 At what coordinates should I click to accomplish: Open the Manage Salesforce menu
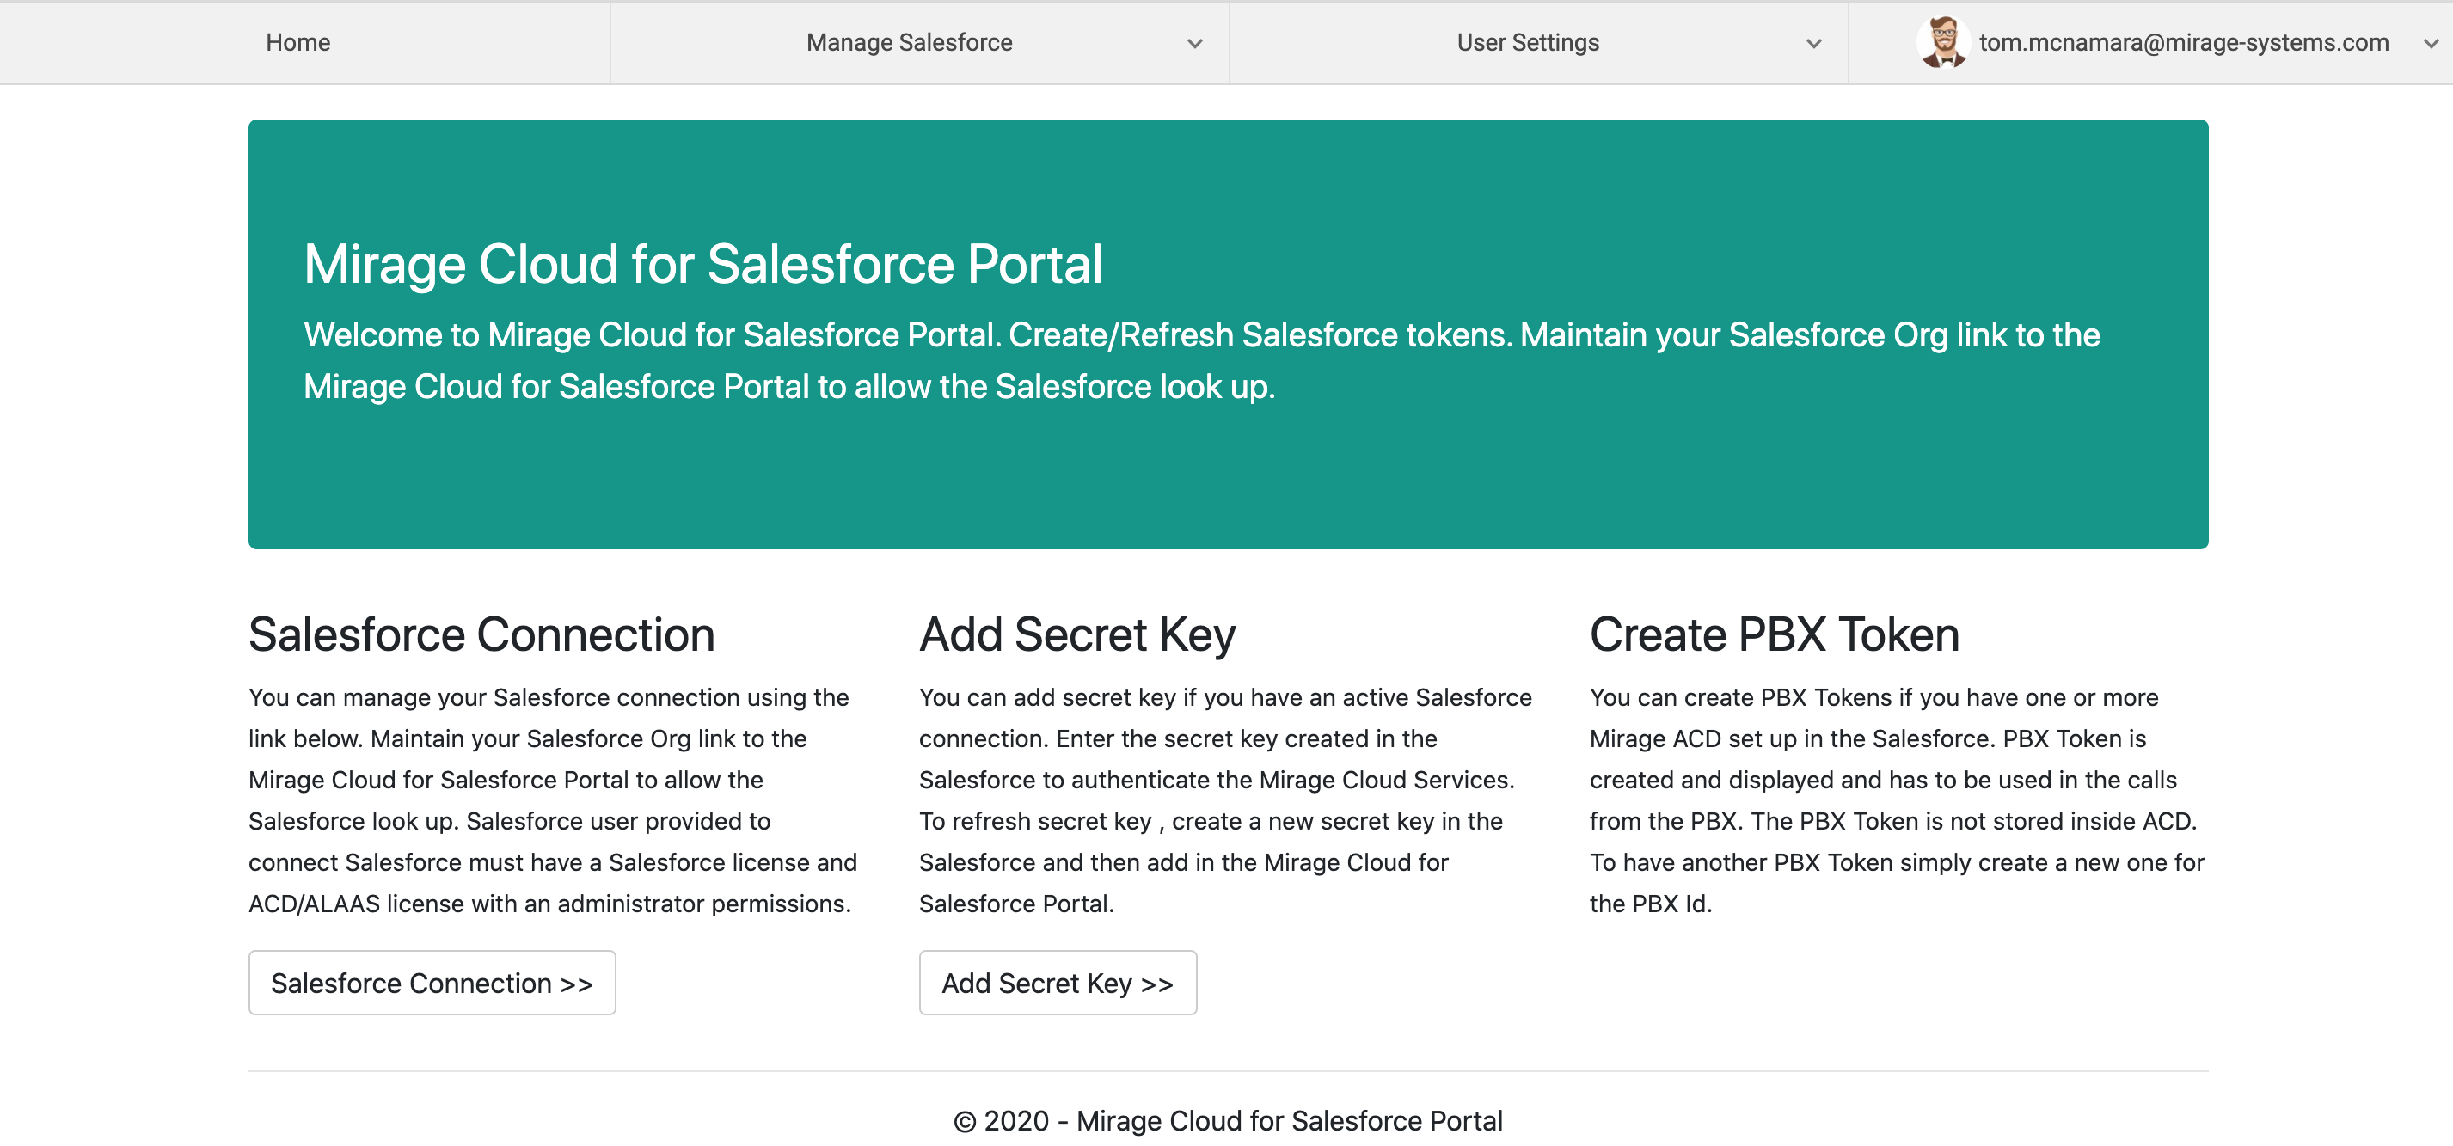910,43
